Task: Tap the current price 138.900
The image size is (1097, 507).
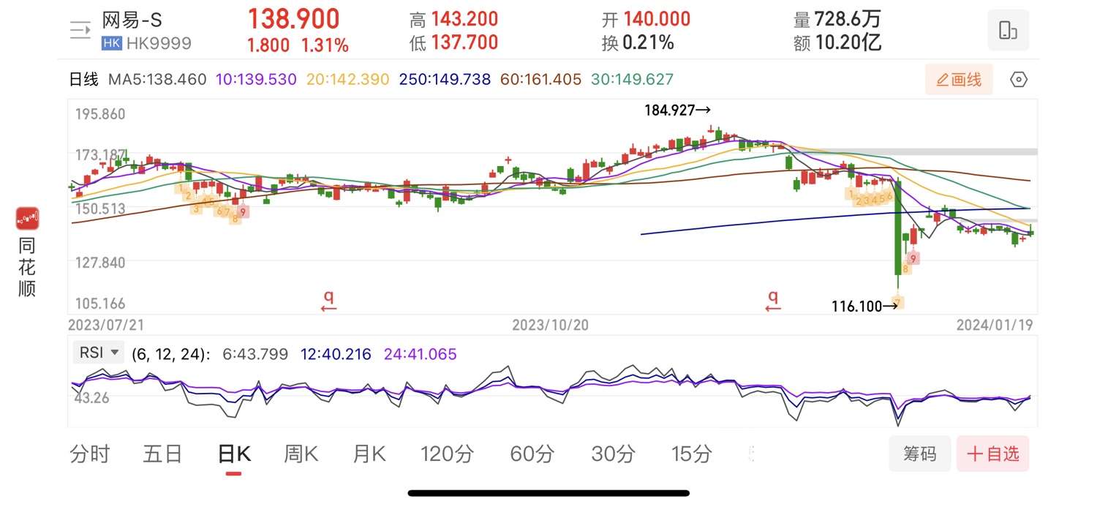Action: tap(293, 19)
